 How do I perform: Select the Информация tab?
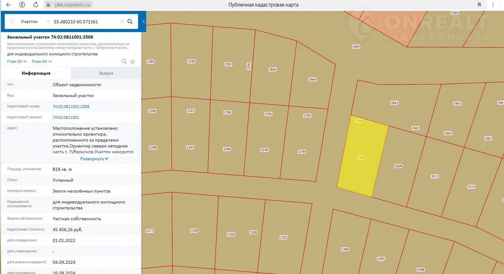[36, 73]
